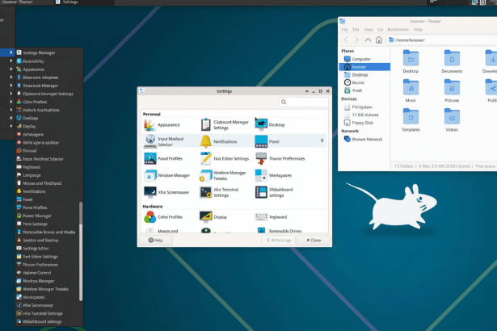This screenshot has width=497, height=331.
Task: Click the All Settings button
Action: (279, 240)
